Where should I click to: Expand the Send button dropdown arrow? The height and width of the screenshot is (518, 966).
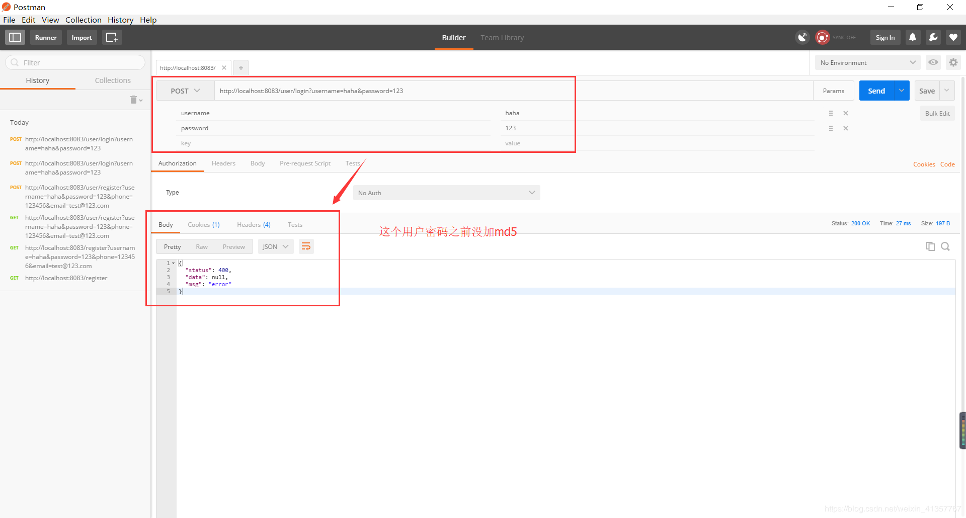902,91
